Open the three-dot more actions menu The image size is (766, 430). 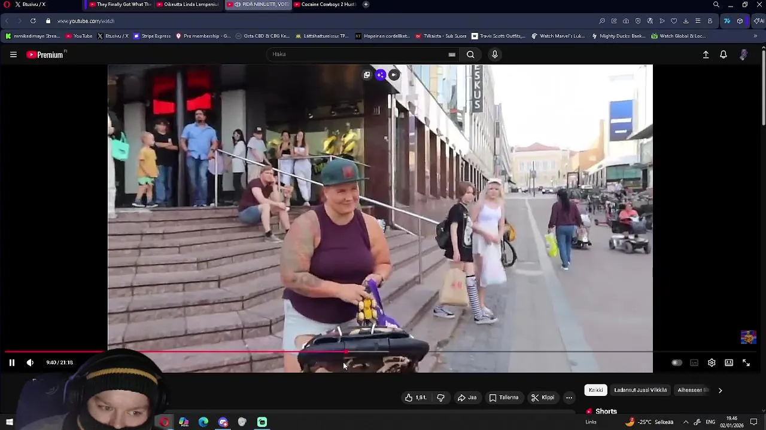569,398
